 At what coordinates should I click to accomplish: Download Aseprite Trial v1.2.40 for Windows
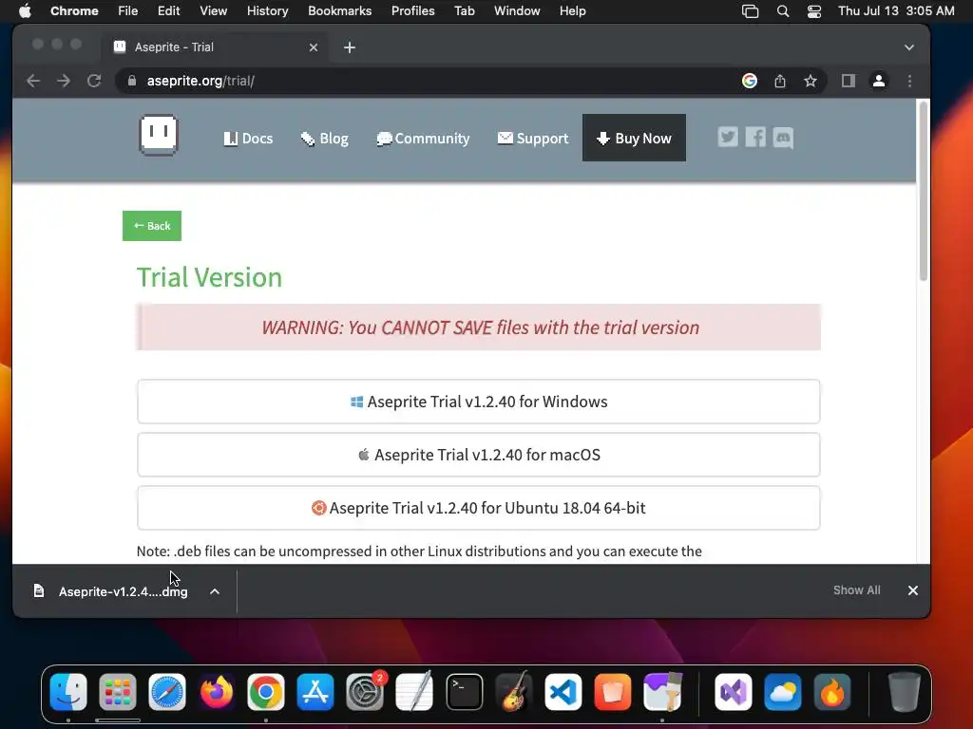pyautogui.click(x=479, y=402)
